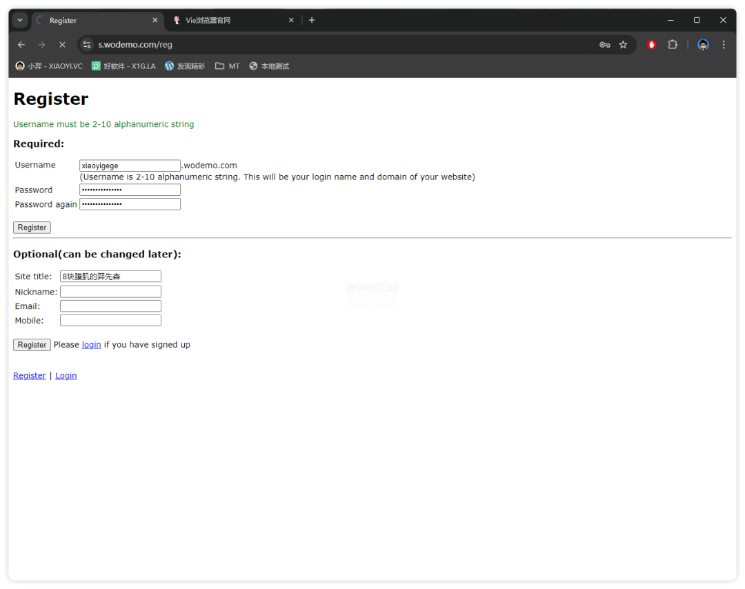Expand the MT bookmarks folder
Image resolution: width=745 pixels, height=589 pixels.
pos(227,66)
